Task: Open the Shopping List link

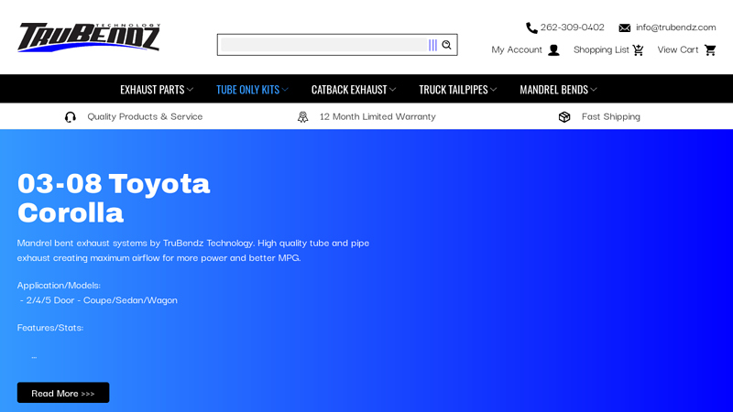Action: pos(601,49)
